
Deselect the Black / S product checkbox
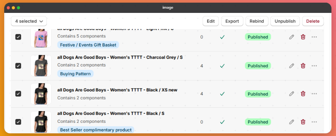[18, 122]
